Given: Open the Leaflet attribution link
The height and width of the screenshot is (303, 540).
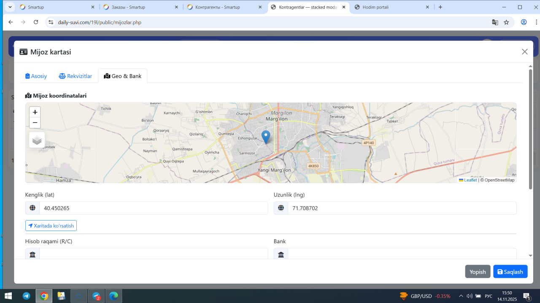Looking at the screenshot, I should click(x=470, y=180).
